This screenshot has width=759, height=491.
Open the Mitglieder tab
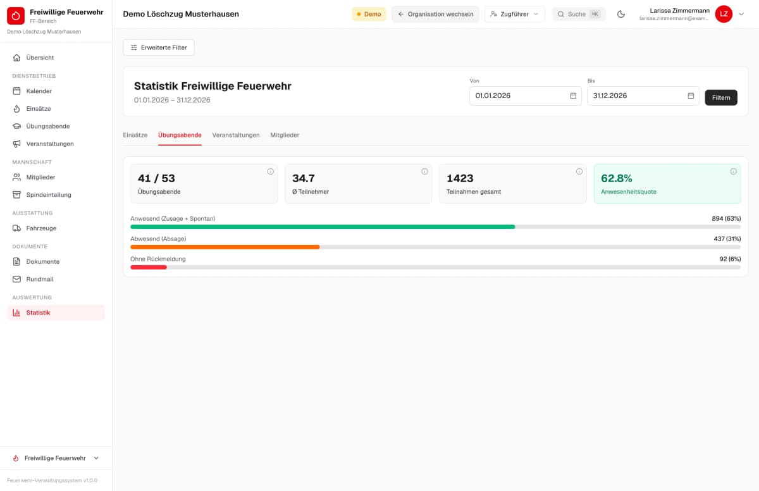pos(285,135)
